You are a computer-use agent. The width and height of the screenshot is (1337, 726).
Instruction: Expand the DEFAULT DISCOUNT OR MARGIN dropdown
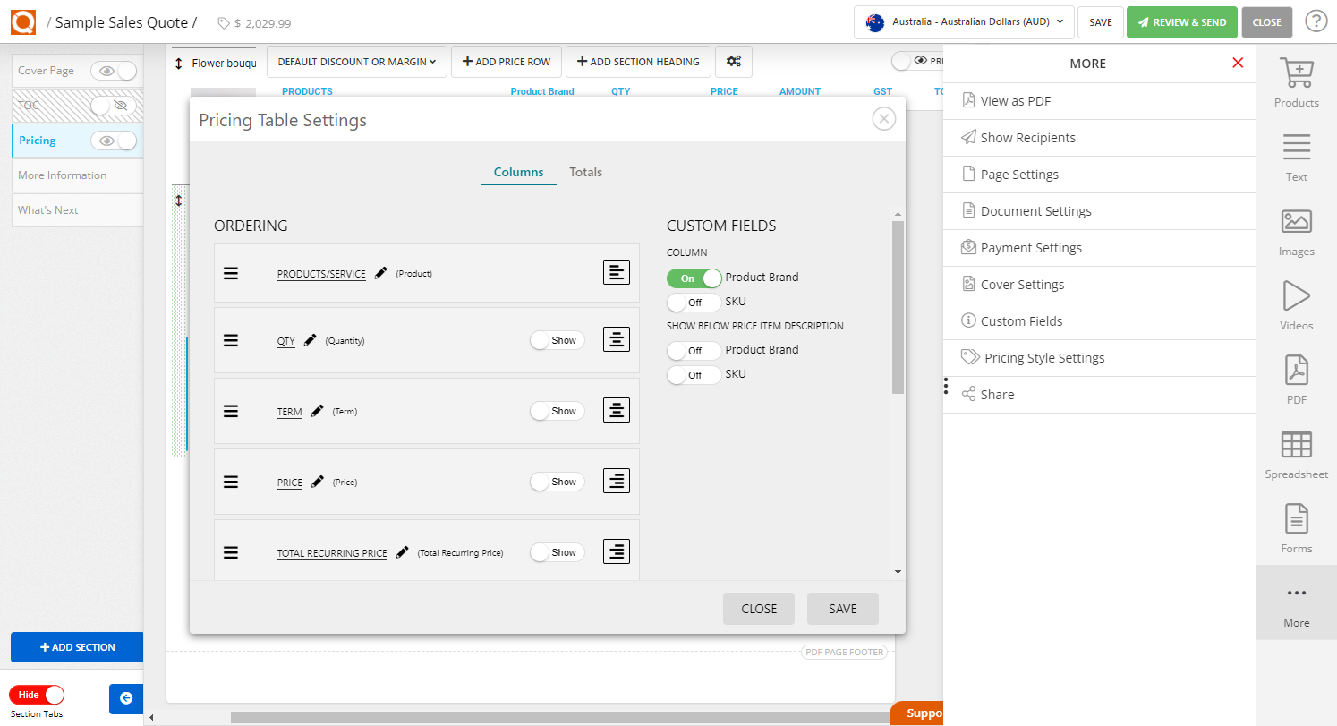[x=356, y=61]
